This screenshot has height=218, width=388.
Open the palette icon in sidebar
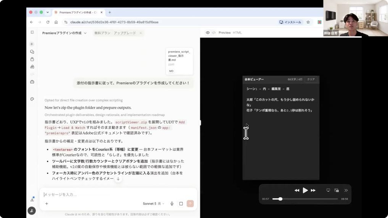(32, 99)
